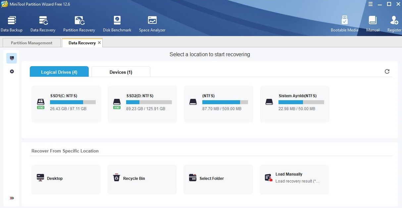Image resolution: width=402 pixels, height=208 pixels.
Task: Select the SSD1 (C: NTFS) drive card
Action: [66, 104]
